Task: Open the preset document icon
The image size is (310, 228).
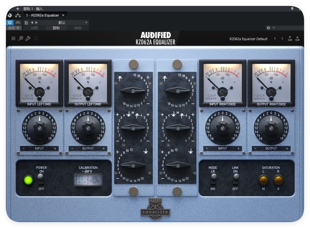Action: 26,23
